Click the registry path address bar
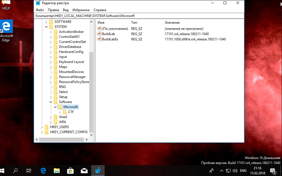The height and width of the screenshot is (176, 282). 139,16
